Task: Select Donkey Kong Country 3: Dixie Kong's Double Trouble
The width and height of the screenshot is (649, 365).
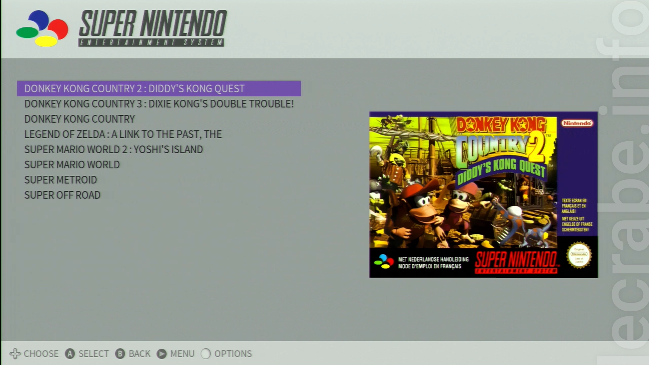Action: (159, 104)
